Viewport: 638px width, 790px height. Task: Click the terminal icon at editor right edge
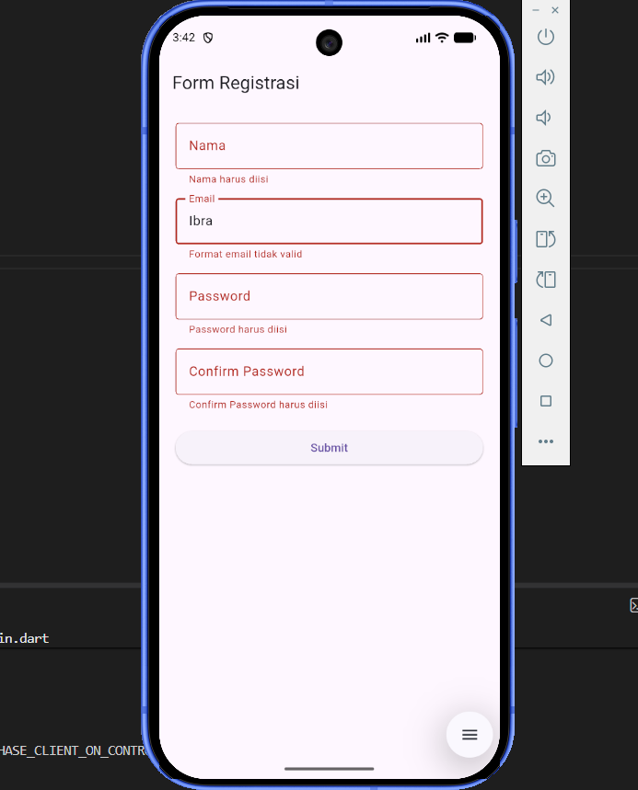click(634, 605)
